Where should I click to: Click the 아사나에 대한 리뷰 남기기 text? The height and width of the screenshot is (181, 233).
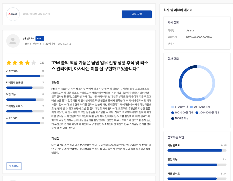pyautogui.click(x=36, y=14)
